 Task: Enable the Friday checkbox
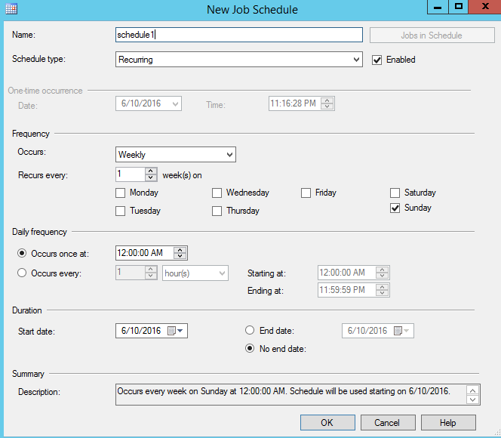(306, 193)
